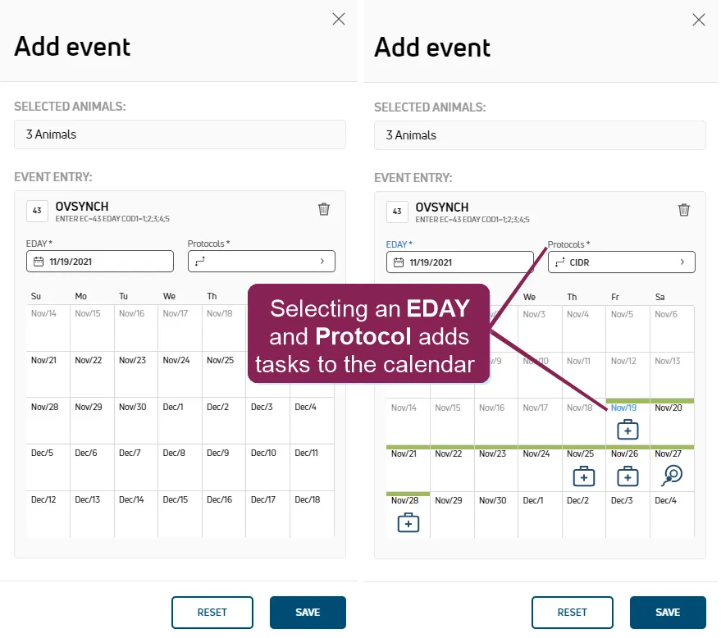The width and height of the screenshot is (721, 638).
Task: Delete OVSYNCH event in left panel
Action: (324, 209)
